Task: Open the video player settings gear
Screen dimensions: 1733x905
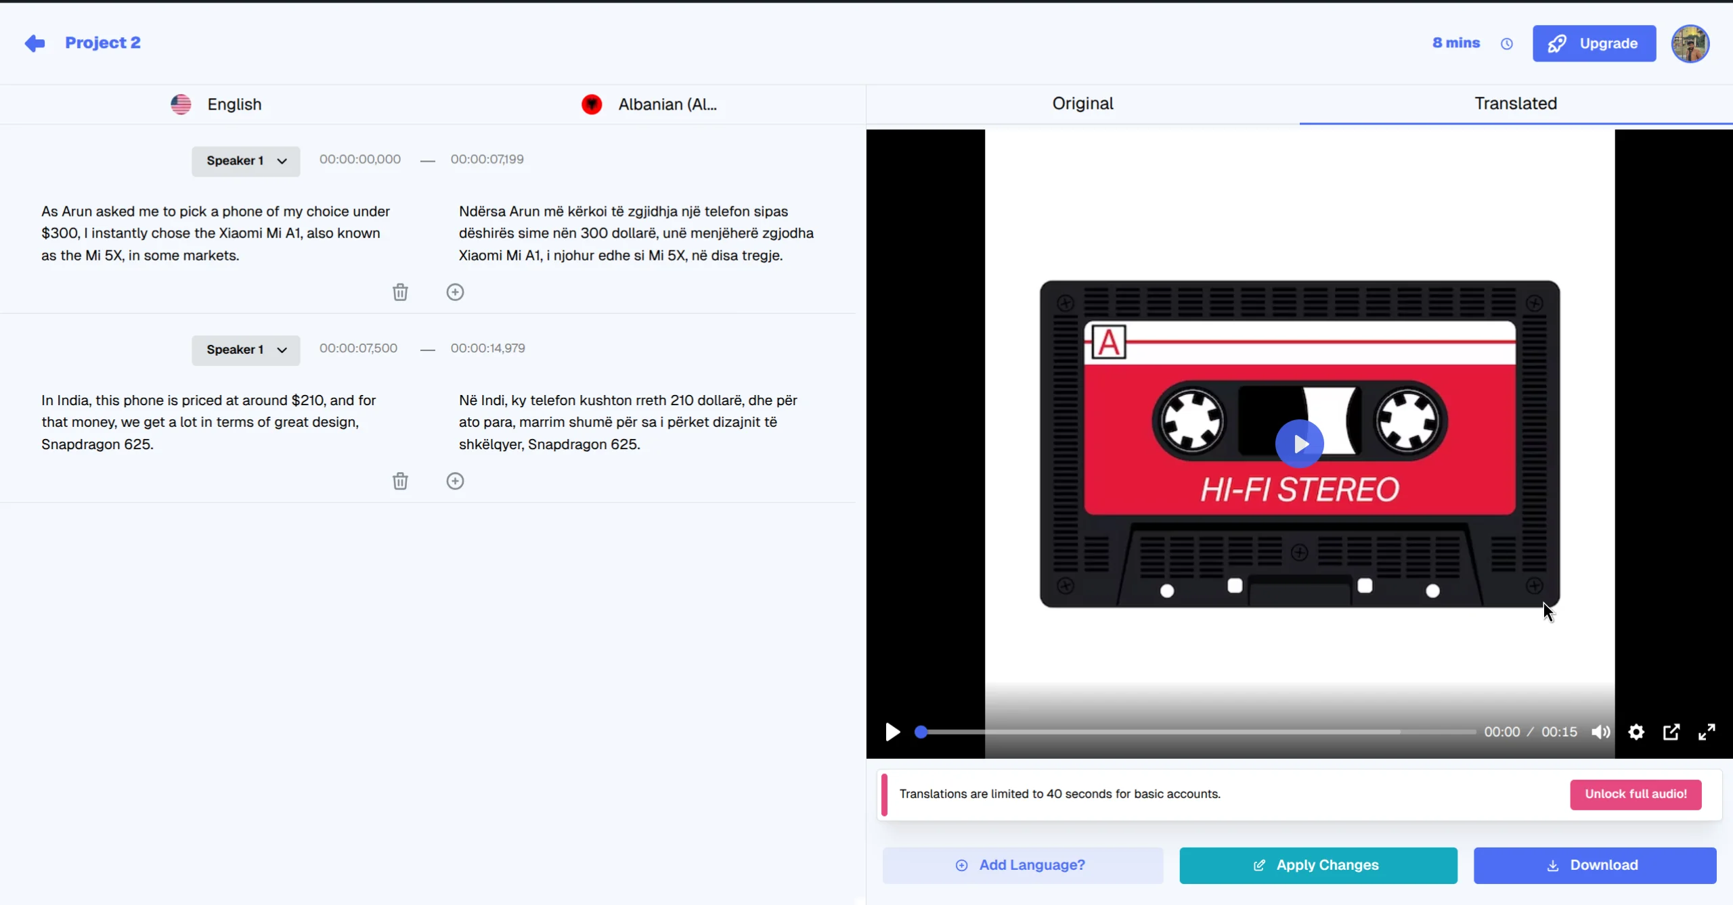Action: pyautogui.click(x=1636, y=732)
